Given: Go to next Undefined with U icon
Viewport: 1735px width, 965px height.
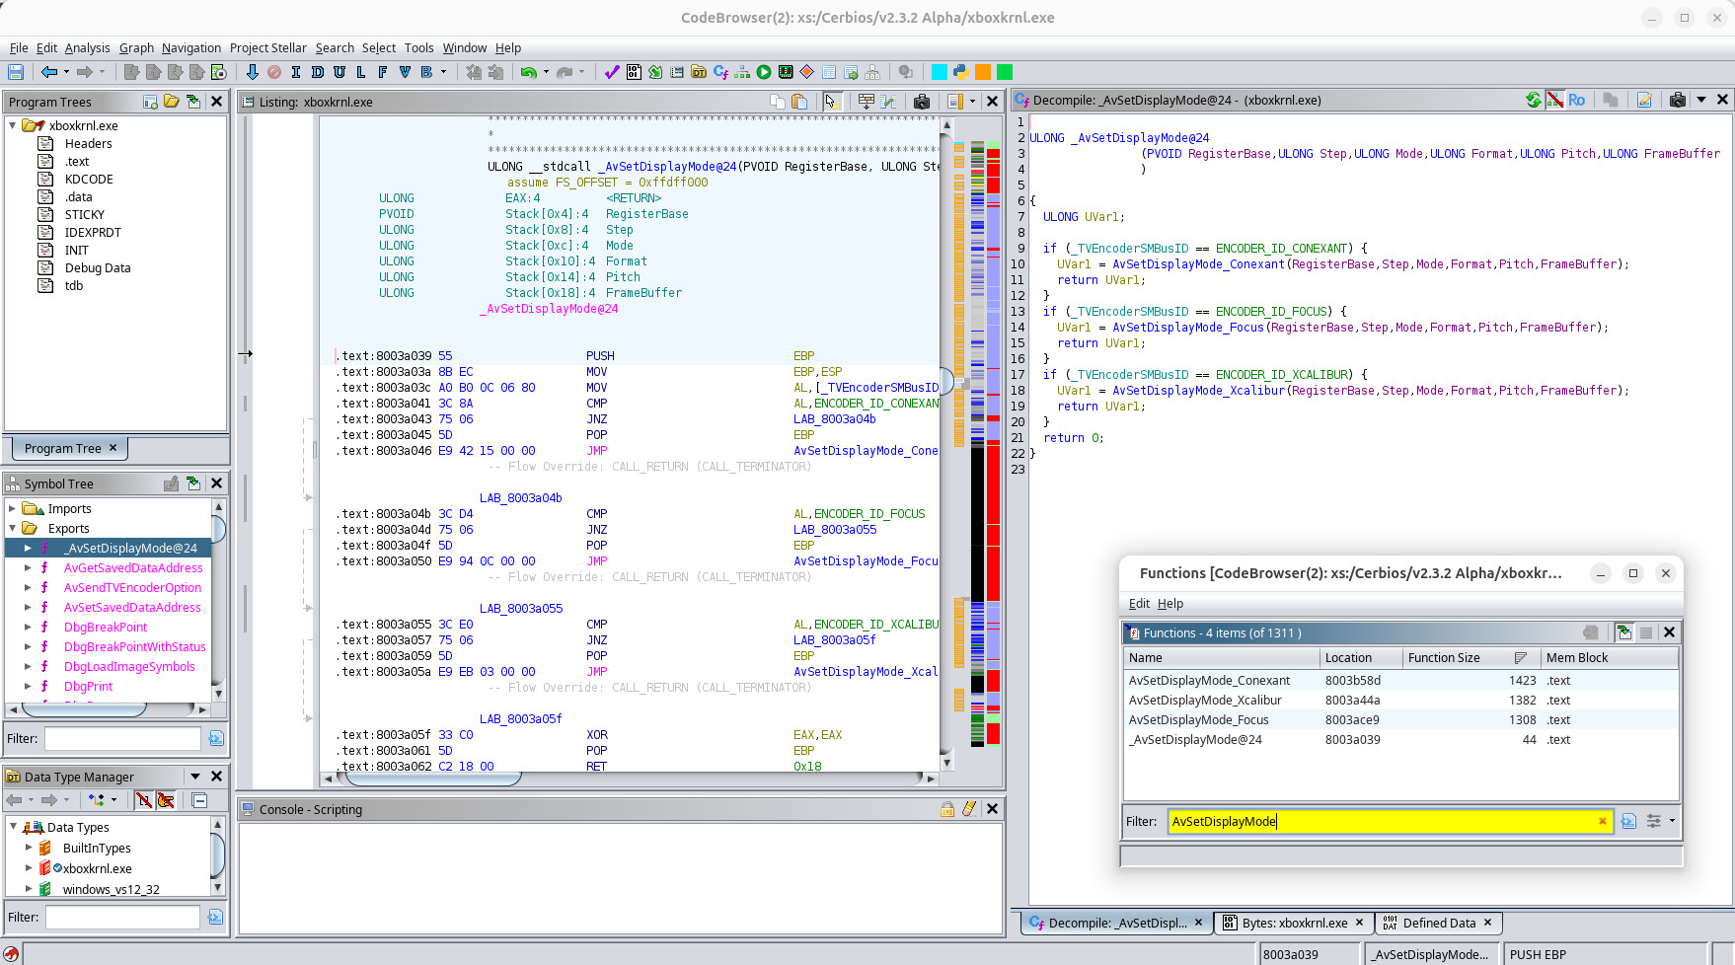Looking at the screenshot, I should point(339,72).
